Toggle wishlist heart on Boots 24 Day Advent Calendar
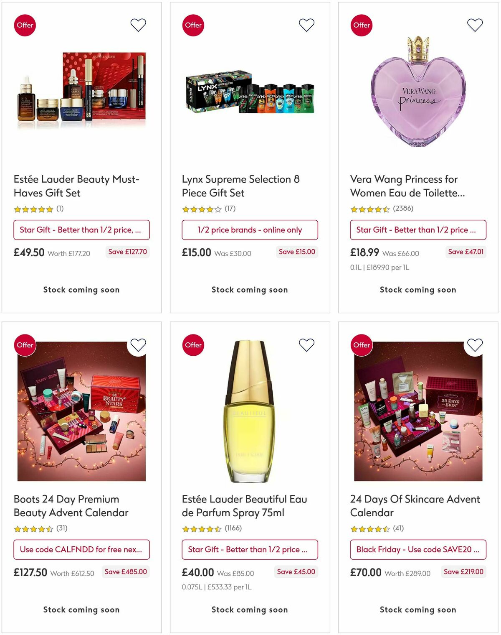The height and width of the screenshot is (635, 501). point(138,344)
